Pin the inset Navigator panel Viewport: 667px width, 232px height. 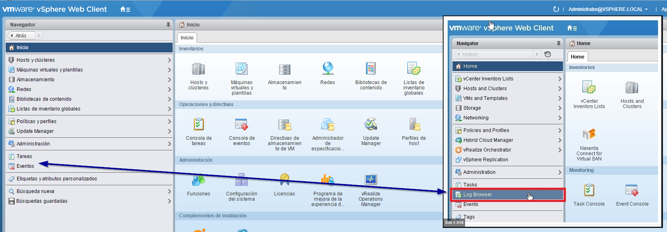click(559, 43)
